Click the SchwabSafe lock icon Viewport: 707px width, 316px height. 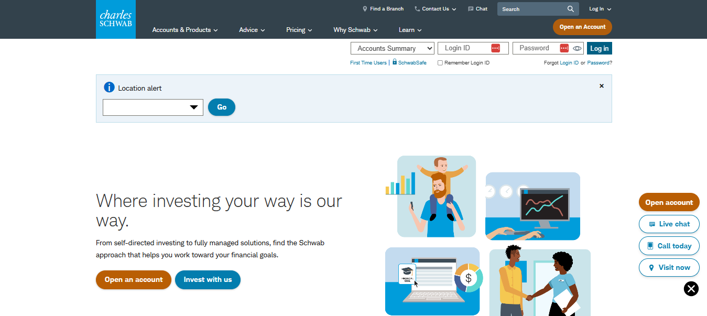pyautogui.click(x=395, y=62)
